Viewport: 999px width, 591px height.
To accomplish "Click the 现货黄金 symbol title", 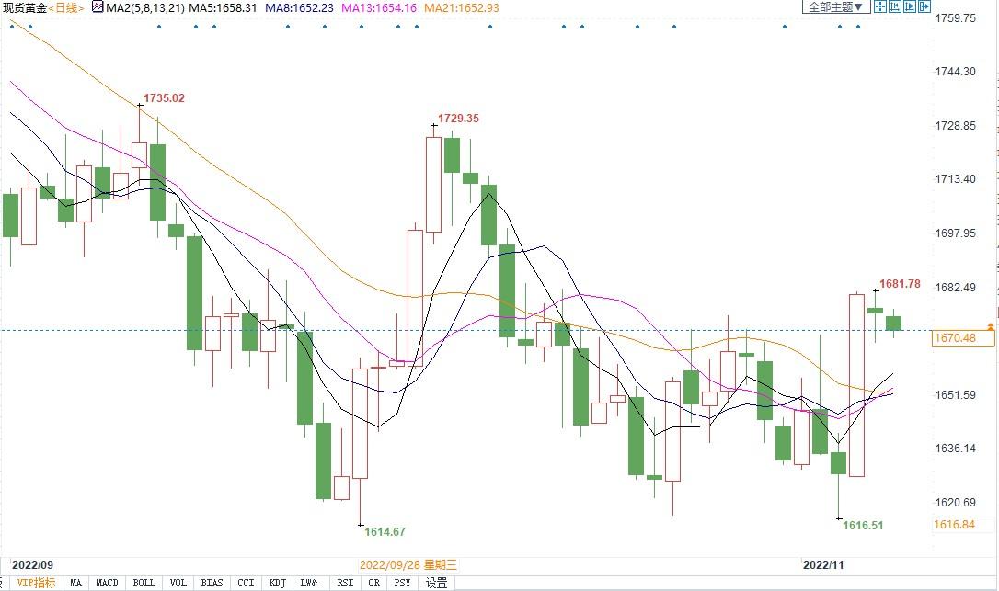I will 24,7.
